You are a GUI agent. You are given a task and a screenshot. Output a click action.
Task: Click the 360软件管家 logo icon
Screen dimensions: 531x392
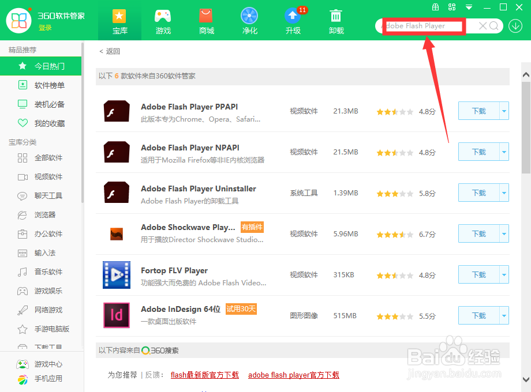click(19, 21)
